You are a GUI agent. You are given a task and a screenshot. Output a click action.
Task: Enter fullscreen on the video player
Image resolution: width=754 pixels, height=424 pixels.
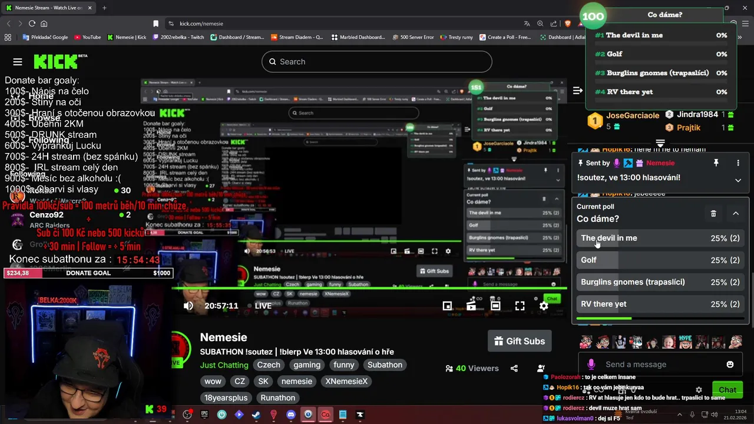click(x=520, y=306)
